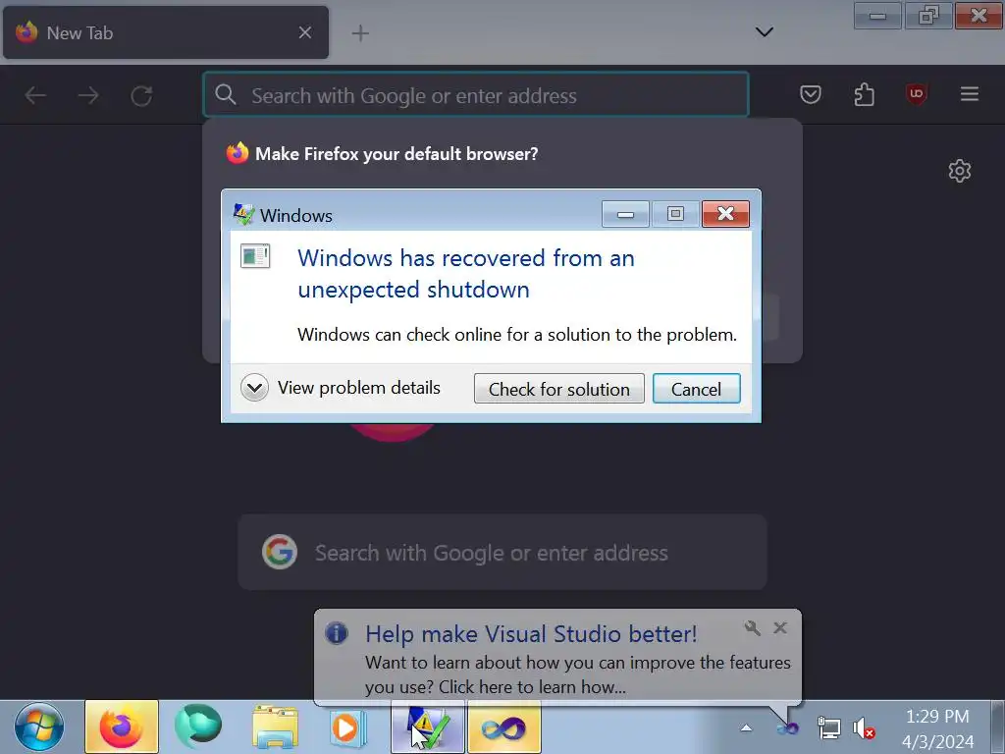The height and width of the screenshot is (754, 1005).
Task: Open the Windows Start orb
Action: pos(39,727)
